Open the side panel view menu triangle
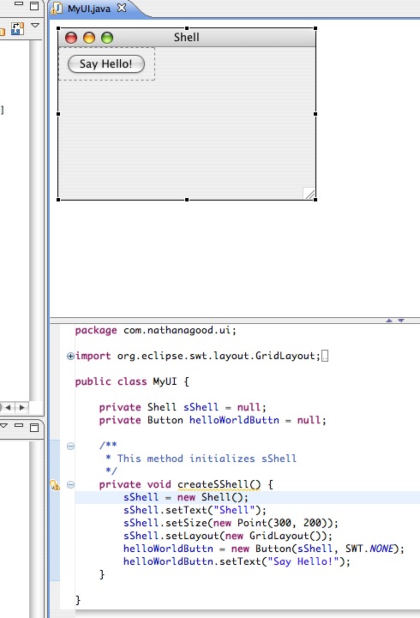 [35, 26]
